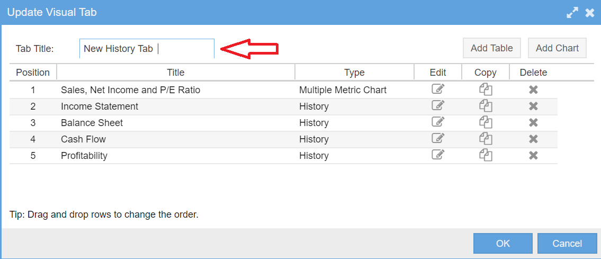Edit the Income Statement row
This screenshot has height=259, width=601.
pos(437,106)
